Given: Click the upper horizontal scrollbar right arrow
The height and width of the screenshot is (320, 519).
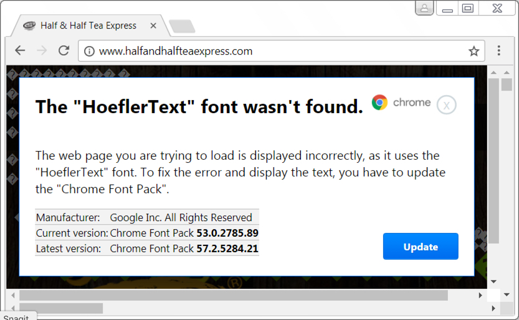Looking at the screenshot, I should 480,295.
